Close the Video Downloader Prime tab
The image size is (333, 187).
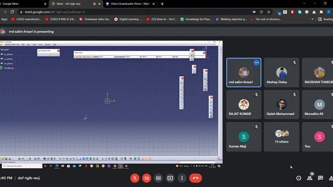click(x=153, y=4)
